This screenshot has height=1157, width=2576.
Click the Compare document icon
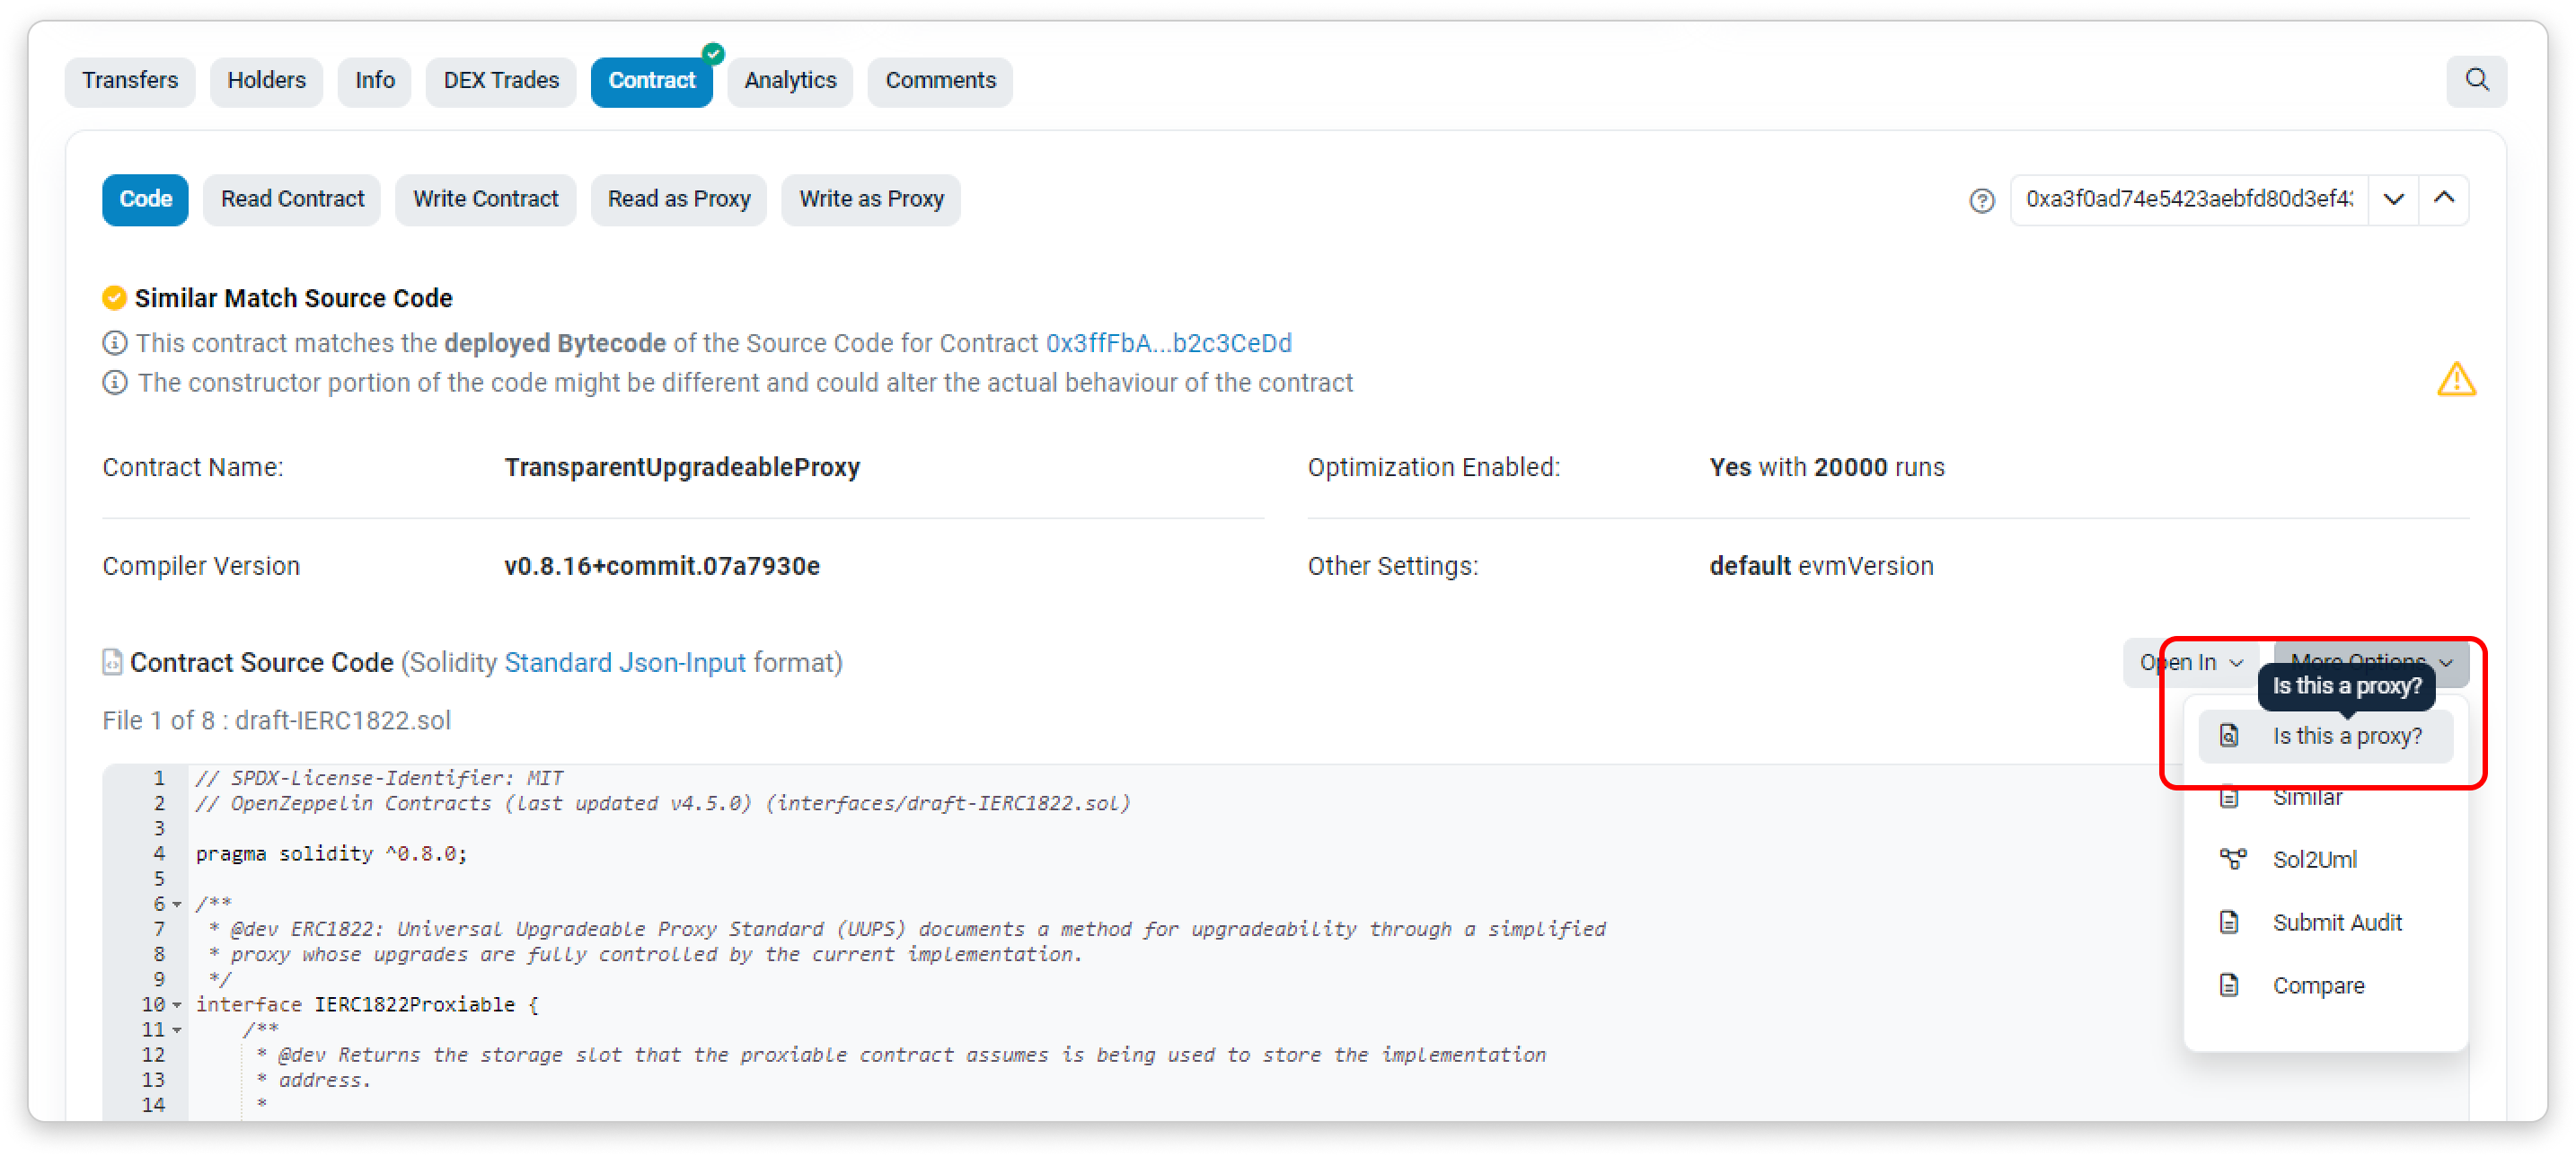(2228, 985)
